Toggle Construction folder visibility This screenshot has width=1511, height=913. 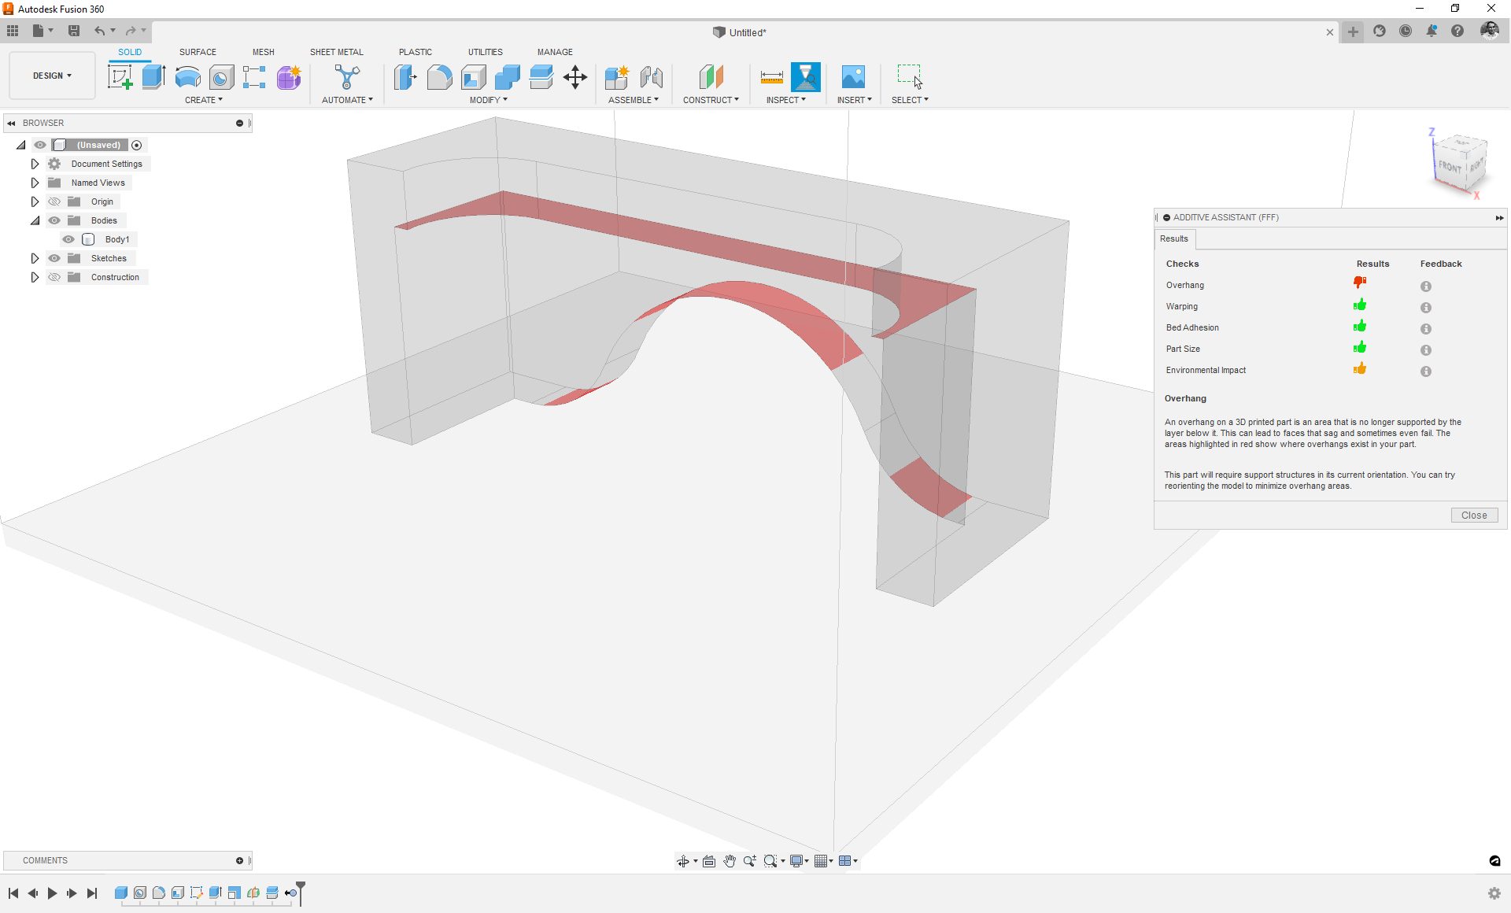54,276
